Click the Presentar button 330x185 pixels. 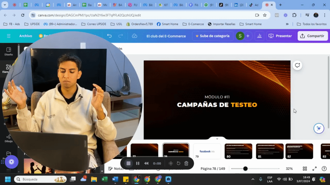[x=280, y=36]
